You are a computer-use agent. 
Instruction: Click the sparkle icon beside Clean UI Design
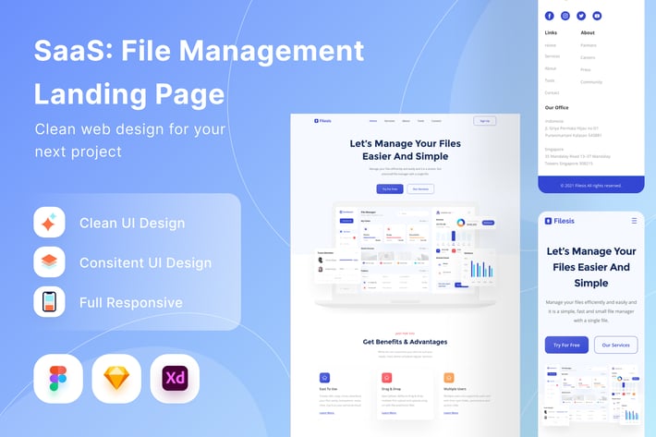[x=49, y=222]
